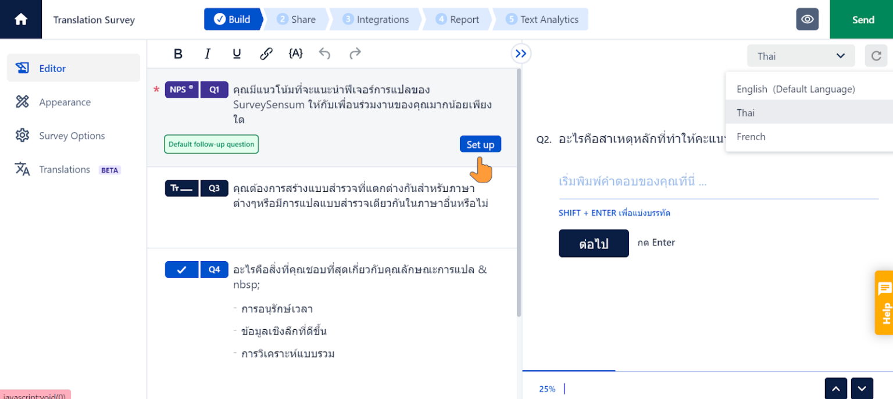Refresh the translation preview
Viewport: 893px width, 399px height.
pyautogui.click(x=876, y=56)
